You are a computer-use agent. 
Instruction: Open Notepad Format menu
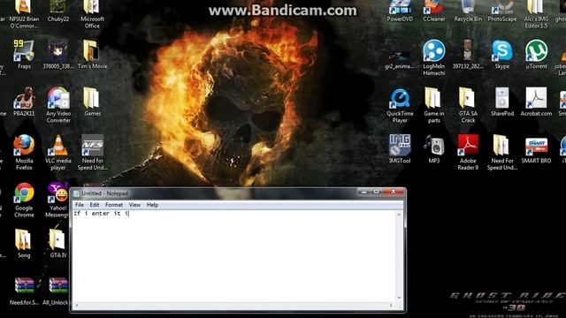(114, 205)
